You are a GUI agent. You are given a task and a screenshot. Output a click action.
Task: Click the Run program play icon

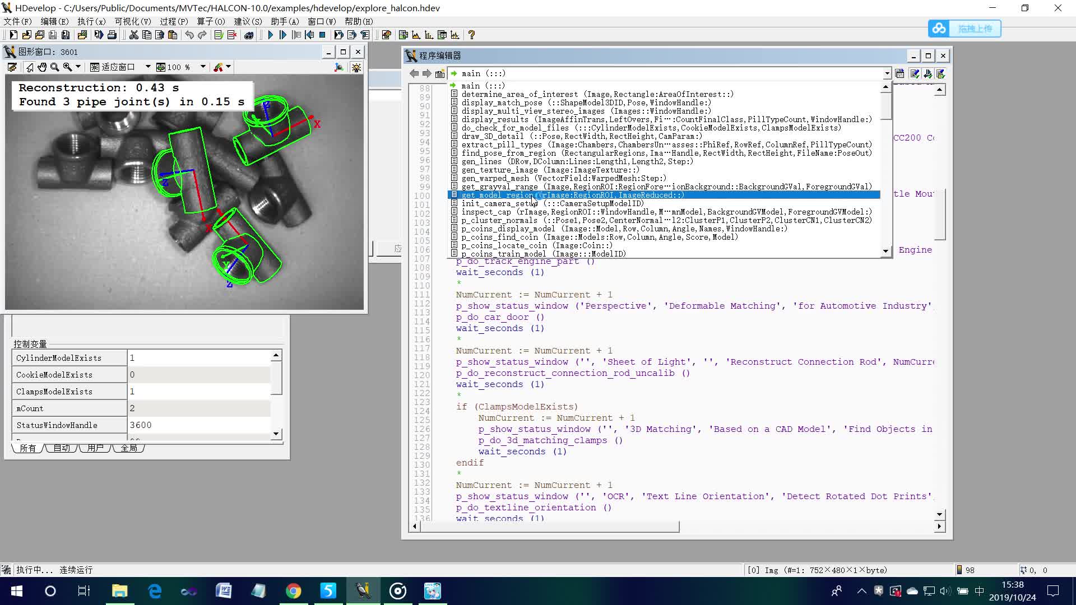coord(270,35)
